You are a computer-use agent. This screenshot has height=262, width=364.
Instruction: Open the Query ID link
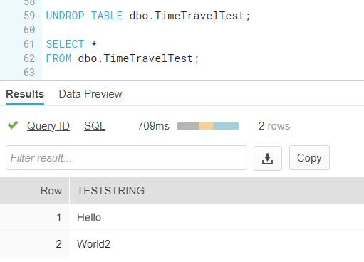pos(48,126)
